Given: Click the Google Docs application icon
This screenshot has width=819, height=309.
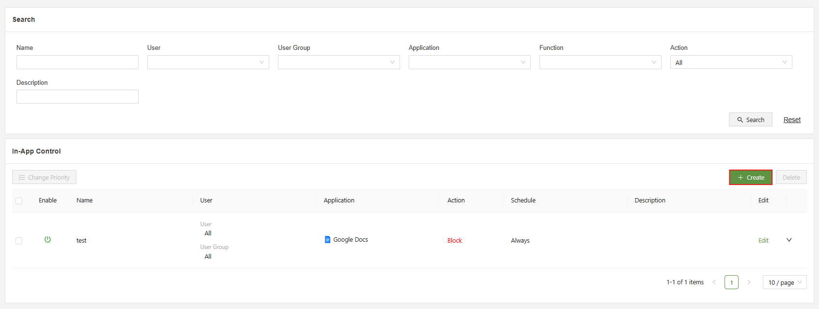Looking at the screenshot, I should [327, 239].
